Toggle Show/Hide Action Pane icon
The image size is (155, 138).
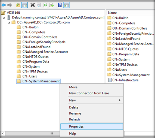coord(66,5)
